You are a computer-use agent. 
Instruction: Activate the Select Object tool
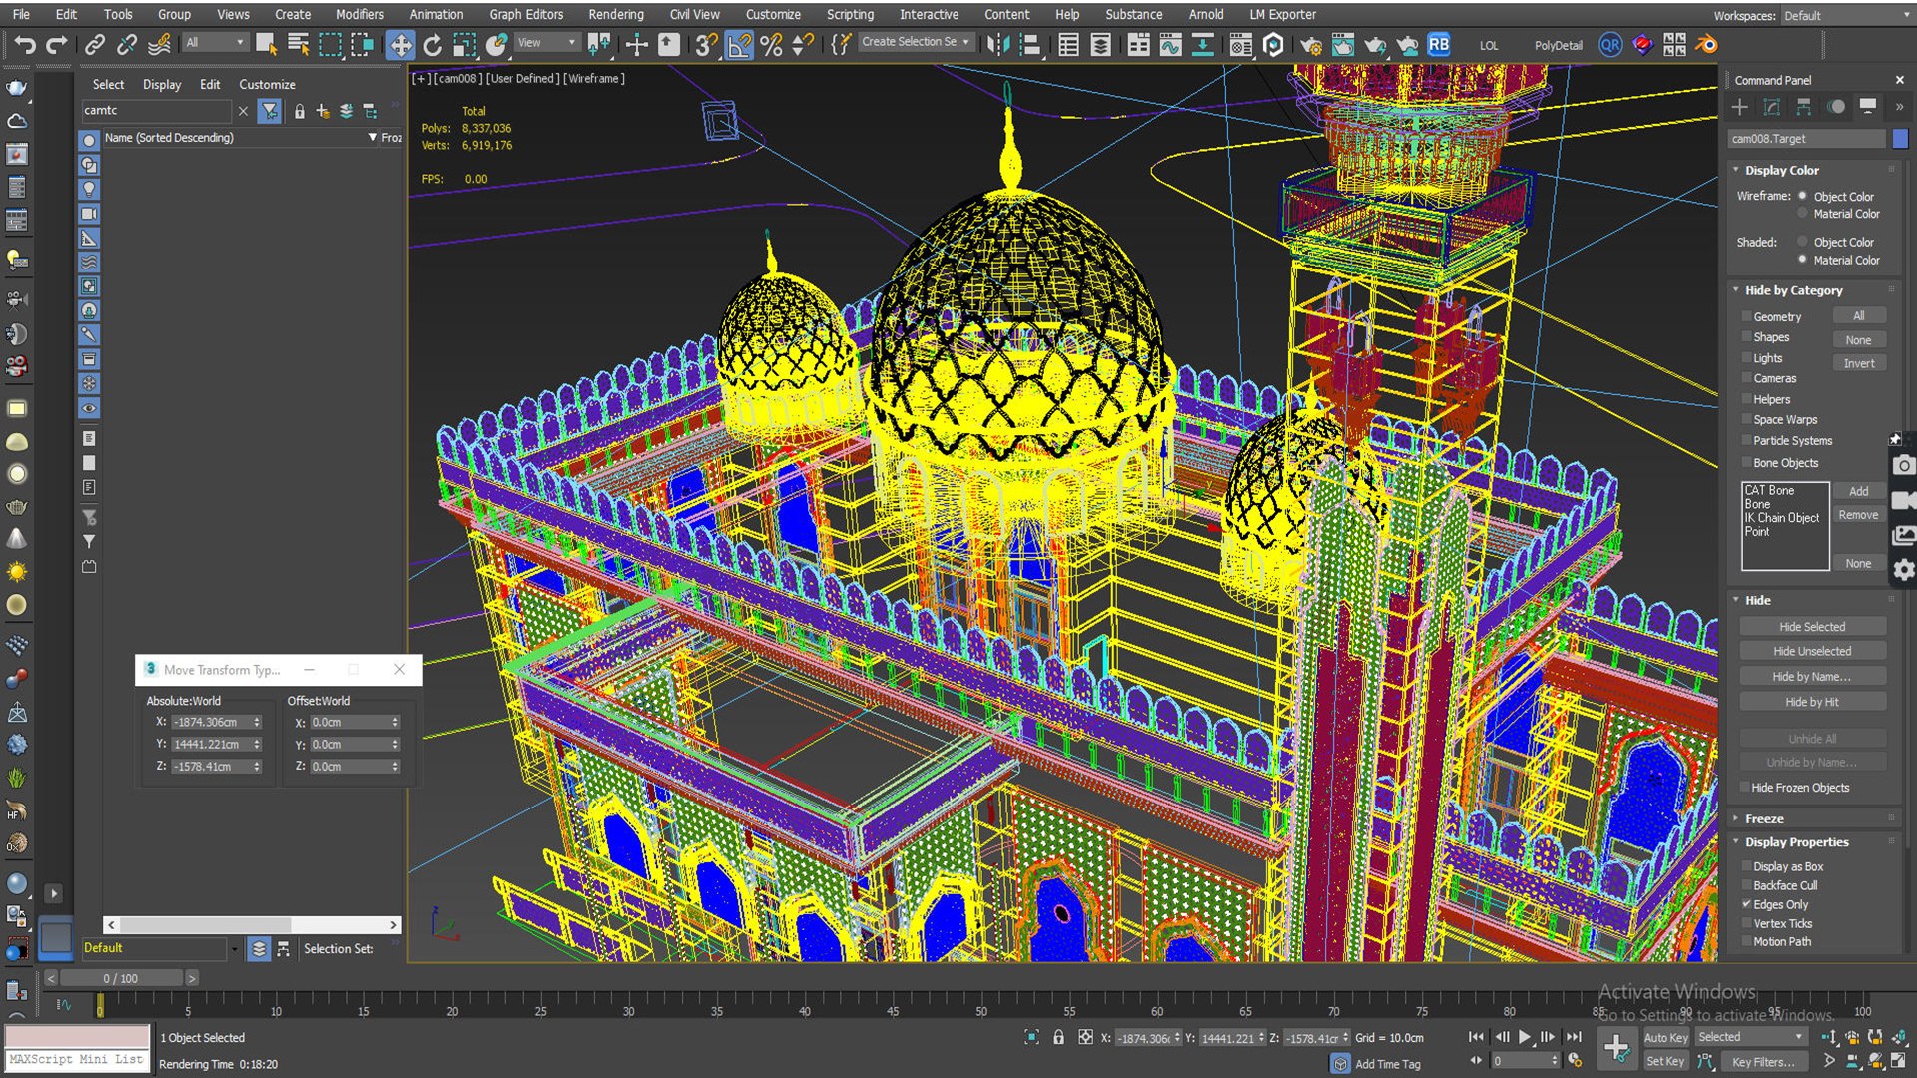tap(266, 44)
